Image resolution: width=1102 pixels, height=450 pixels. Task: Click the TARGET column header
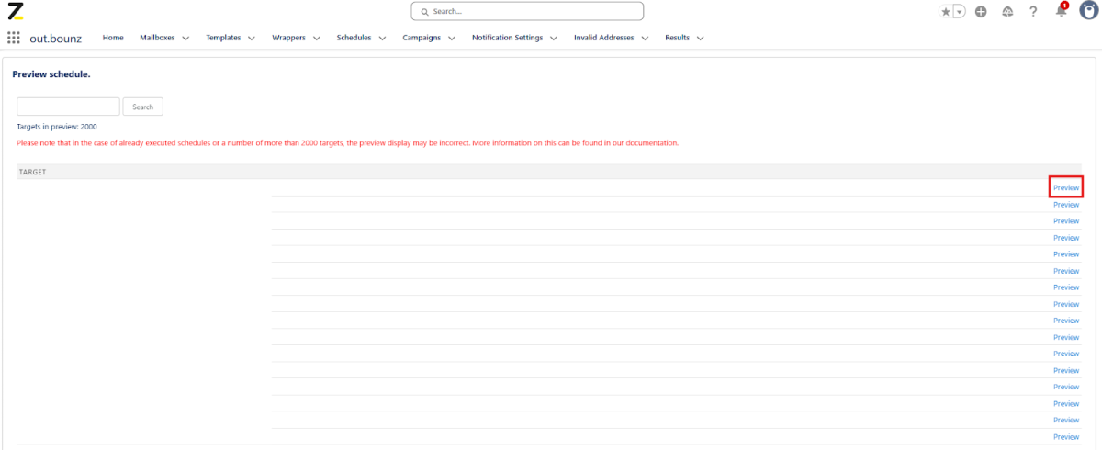(33, 172)
